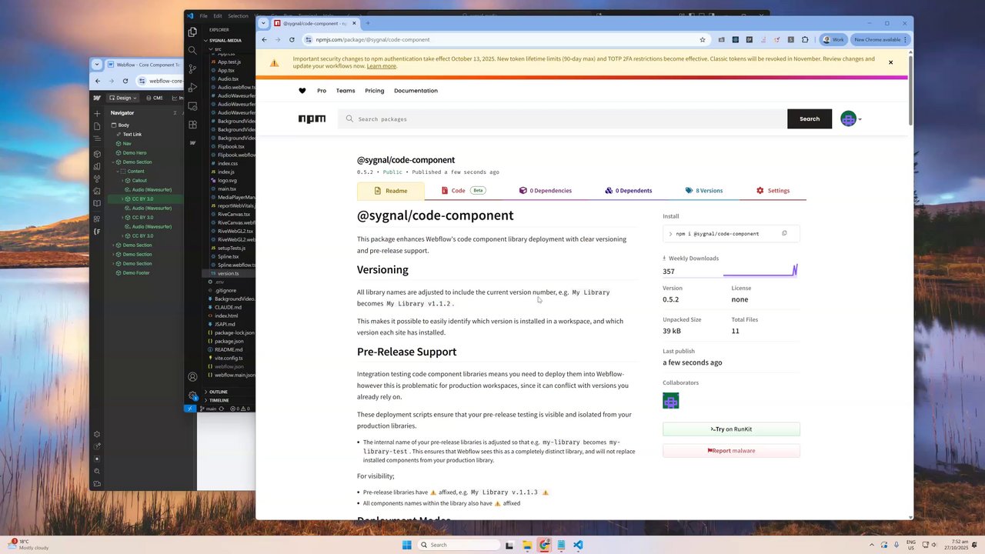The image size is (985, 554).
Task: Click npm Search packages input field
Action: (563, 118)
